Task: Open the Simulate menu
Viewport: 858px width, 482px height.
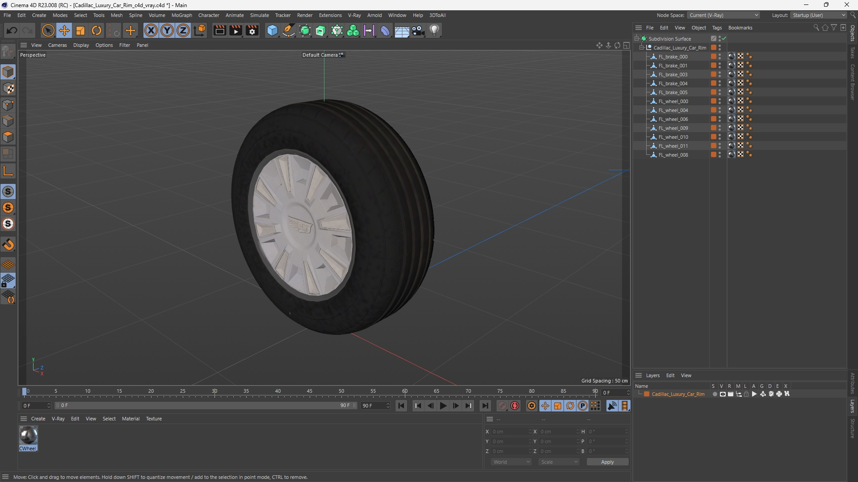Action: [259, 15]
